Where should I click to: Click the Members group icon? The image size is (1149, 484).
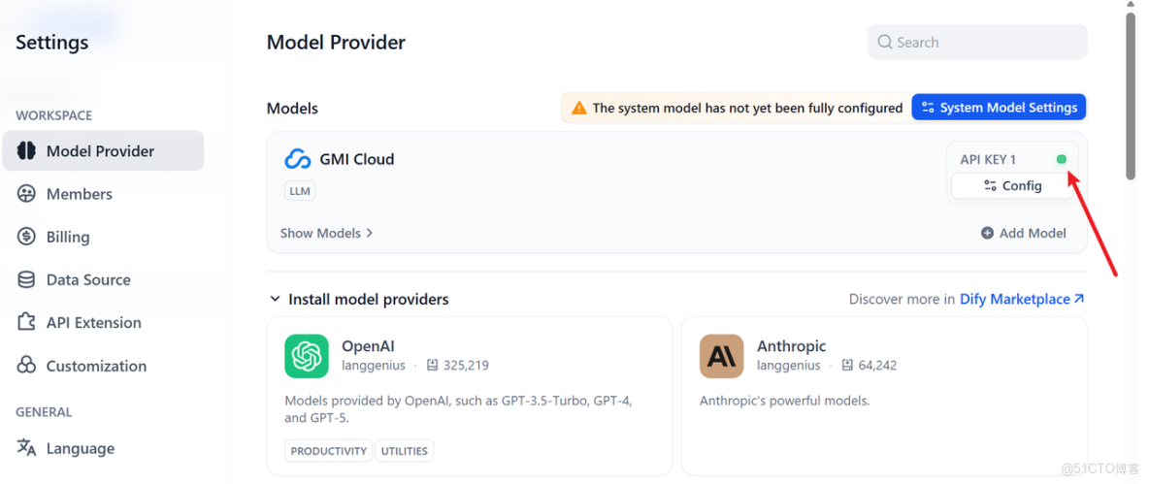coord(26,194)
